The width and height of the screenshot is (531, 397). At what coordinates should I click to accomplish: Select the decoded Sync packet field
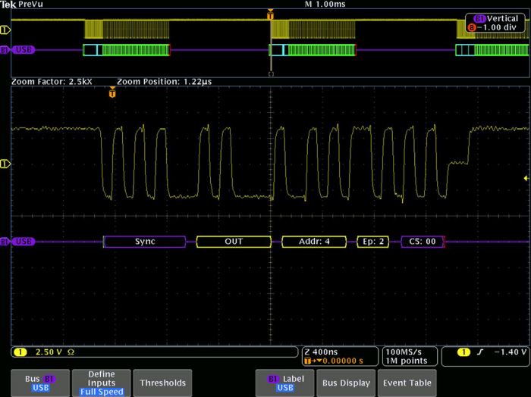[145, 242]
